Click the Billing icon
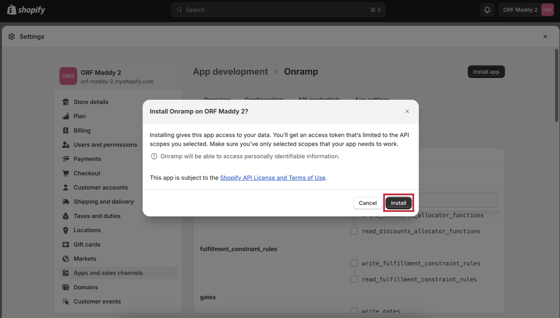The width and height of the screenshot is (560, 318). (x=66, y=131)
